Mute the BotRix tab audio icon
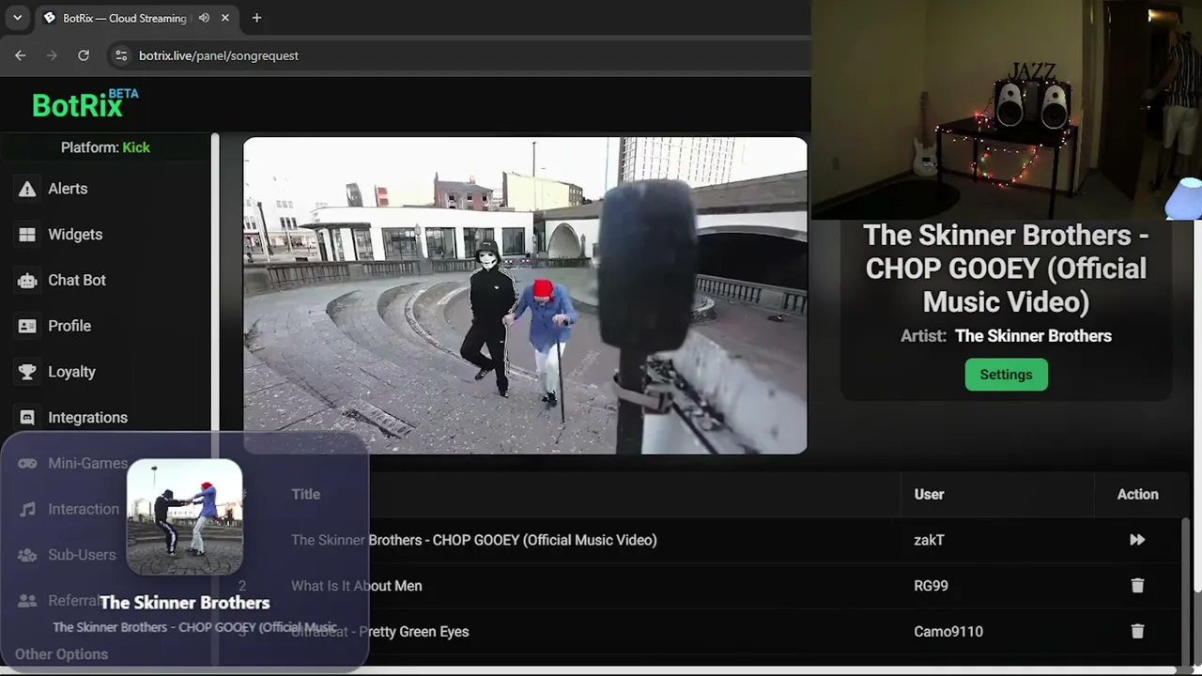1202x676 pixels. pyautogui.click(x=204, y=18)
